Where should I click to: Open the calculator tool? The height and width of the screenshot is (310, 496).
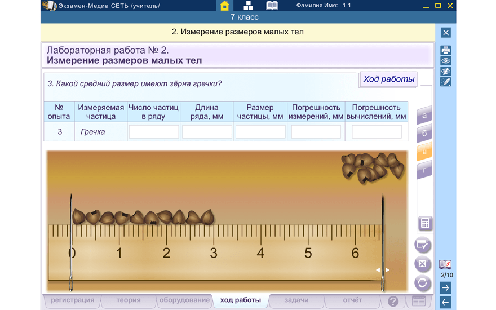[x=425, y=224]
